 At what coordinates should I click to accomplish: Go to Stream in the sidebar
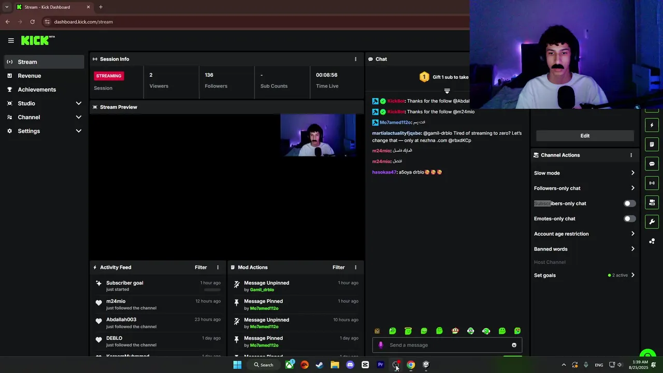(x=44, y=62)
